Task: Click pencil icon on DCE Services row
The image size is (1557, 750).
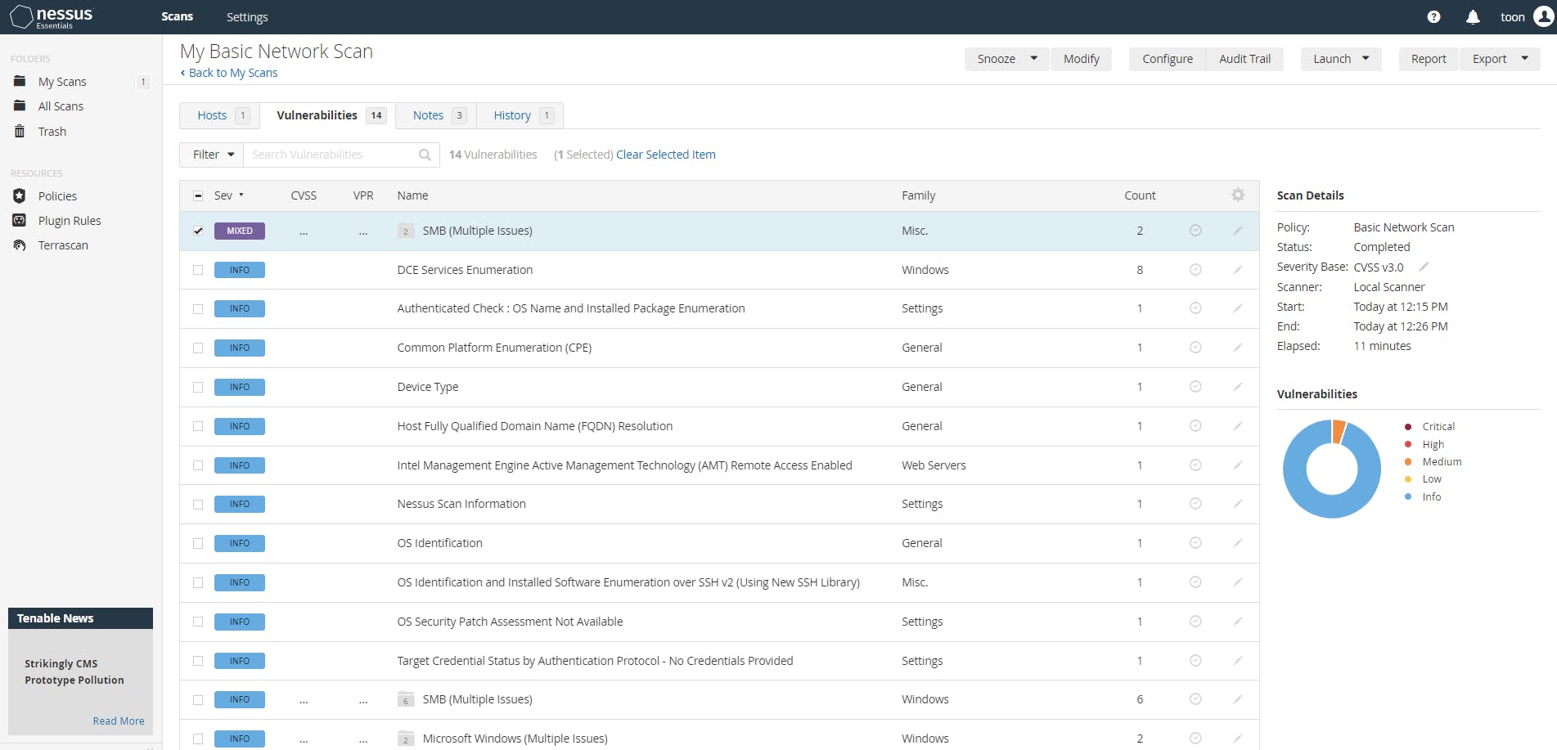Action: click(x=1237, y=270)
